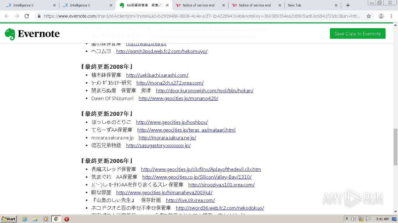Switch to the second Intelligence X tab
This screenshot has width=398, height=223.
[x=87, y=5]
